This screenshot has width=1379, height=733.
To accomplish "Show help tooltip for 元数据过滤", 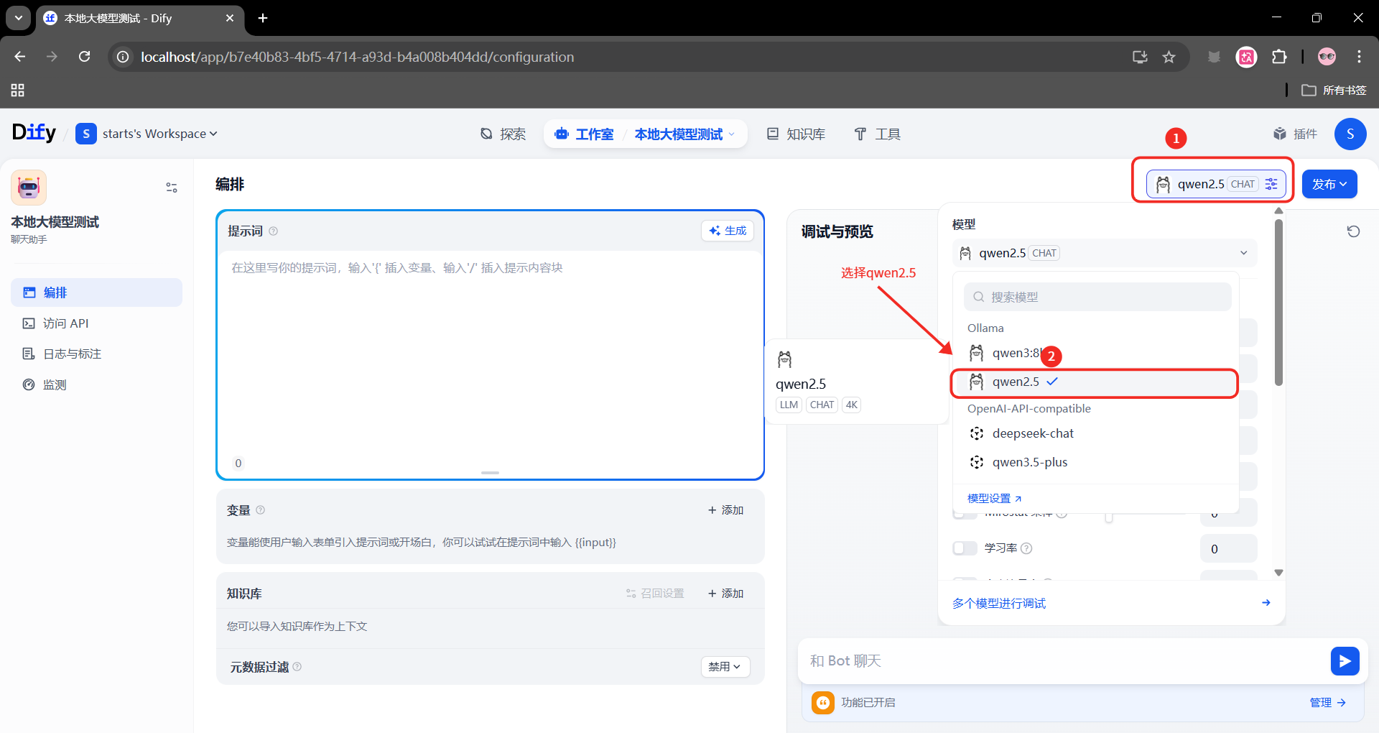I will [x=297, y=667].
